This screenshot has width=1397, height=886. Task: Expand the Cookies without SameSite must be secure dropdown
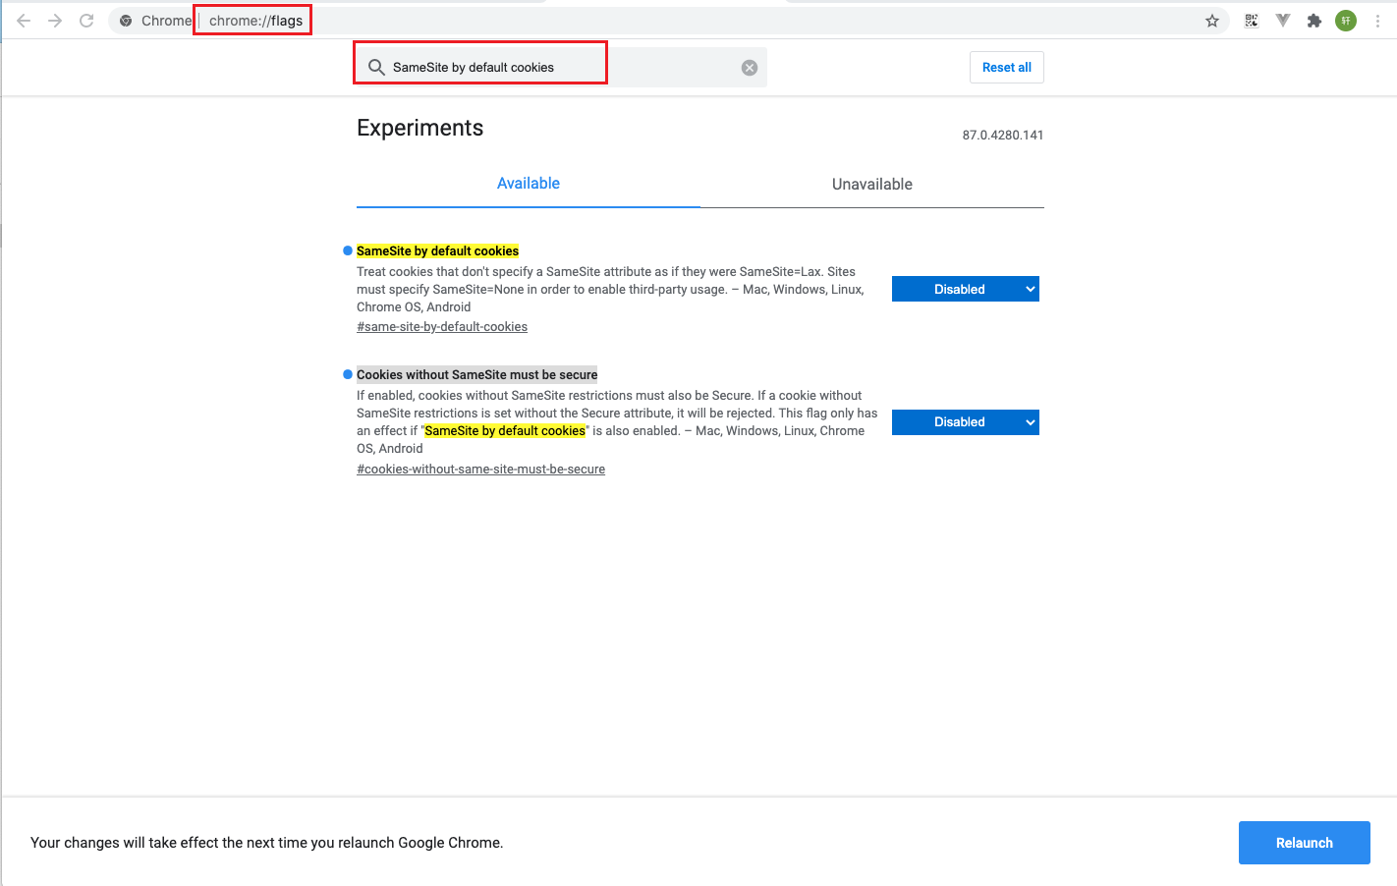coord(965,422)
